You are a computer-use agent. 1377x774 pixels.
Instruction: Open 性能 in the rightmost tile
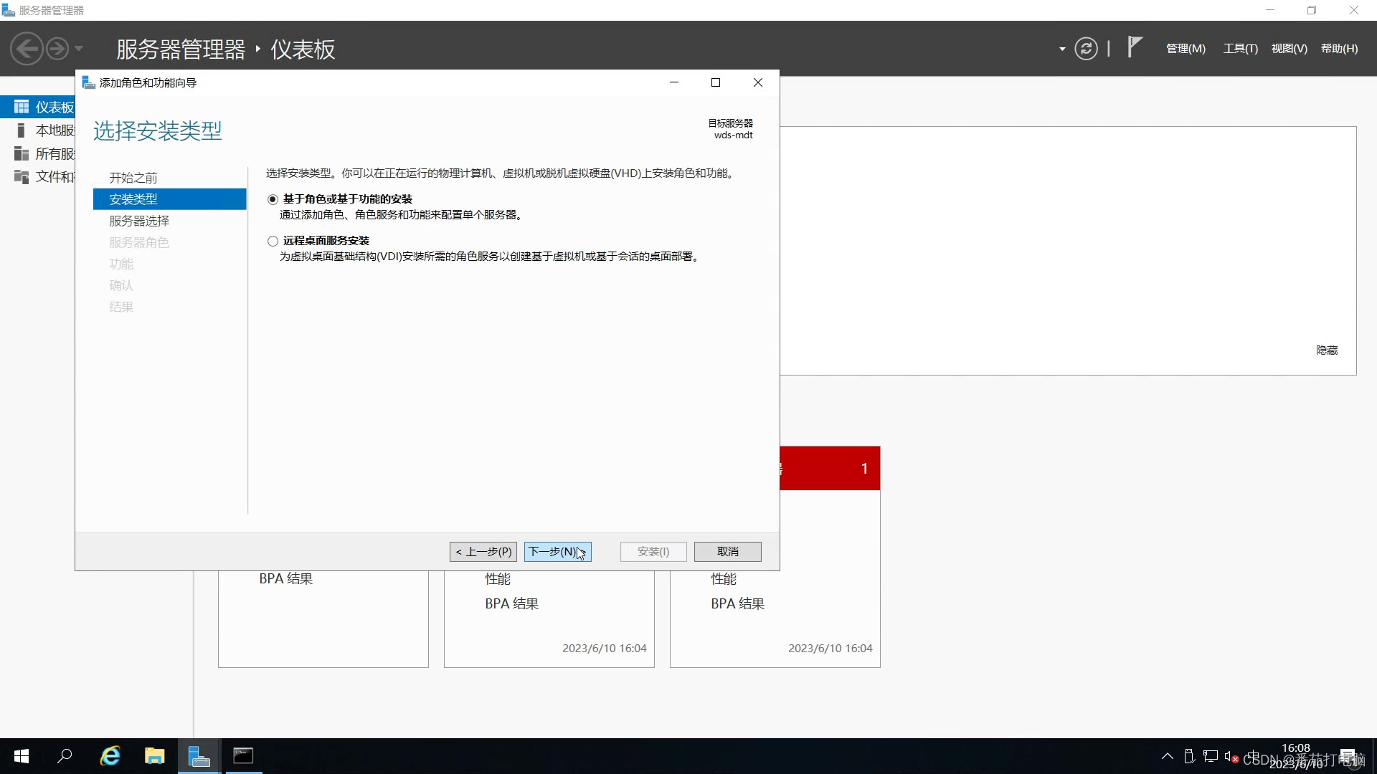click(724, 578)
